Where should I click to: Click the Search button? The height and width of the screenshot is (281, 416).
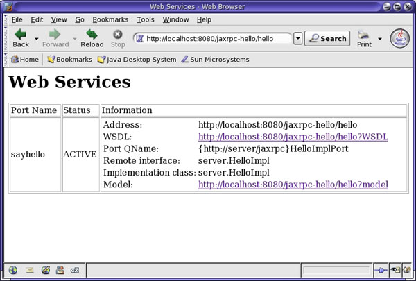327,39
